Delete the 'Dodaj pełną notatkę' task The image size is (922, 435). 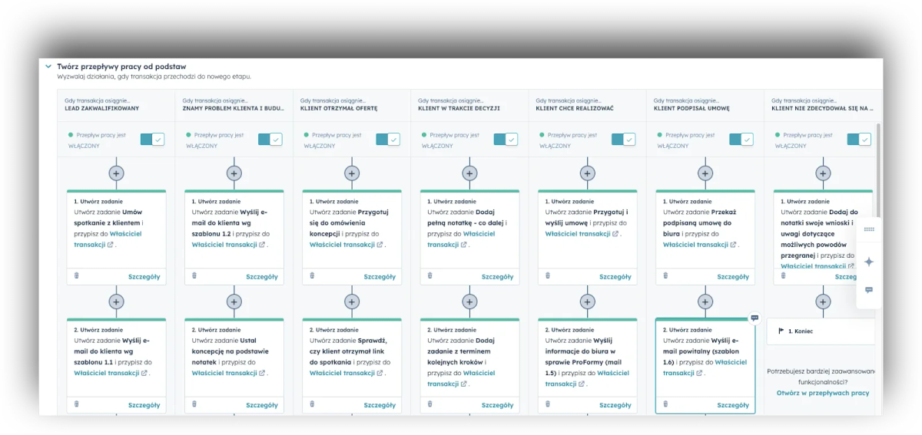pos(429,276)
